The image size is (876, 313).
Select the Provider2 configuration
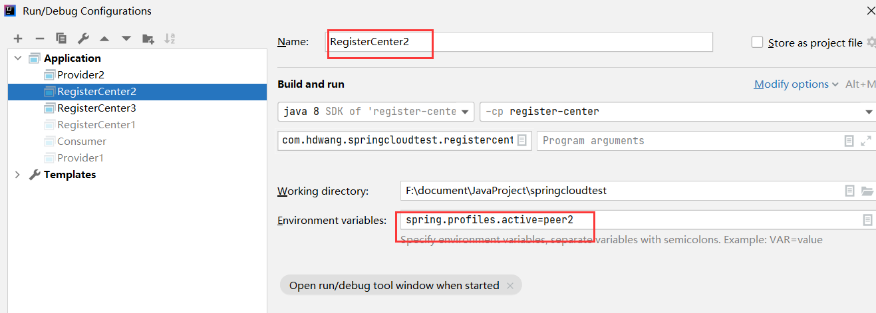80,74
